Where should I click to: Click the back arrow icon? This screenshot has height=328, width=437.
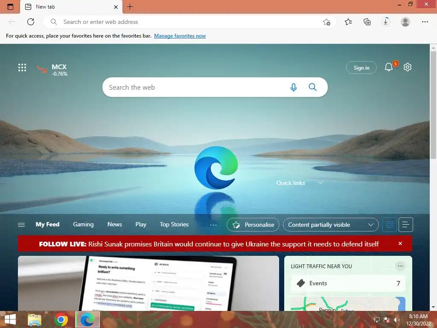click(x=12, y=22)
